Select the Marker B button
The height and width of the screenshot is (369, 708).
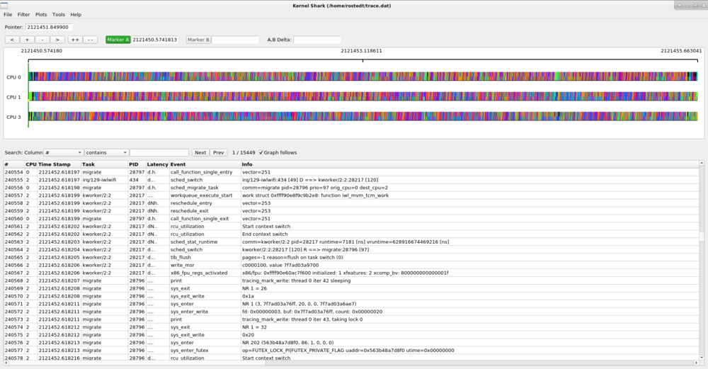tap(198, 40)
